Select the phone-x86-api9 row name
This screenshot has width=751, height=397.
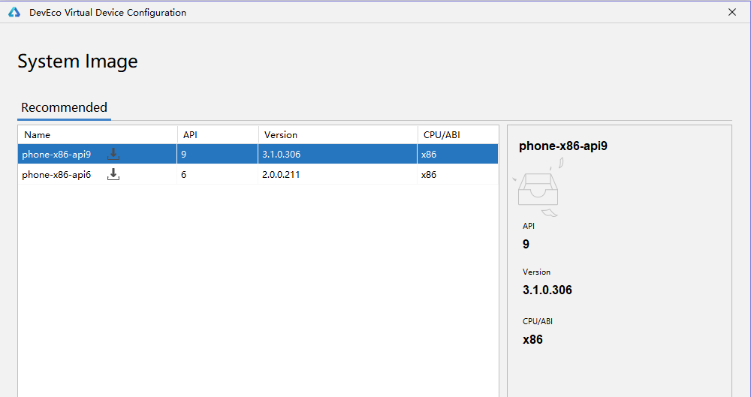[x=56, y=155]
